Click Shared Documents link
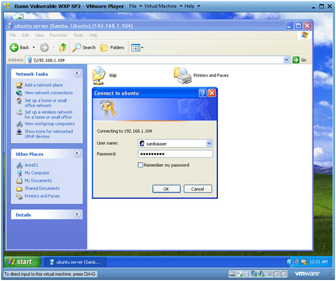336x281 pixels. (x=42, y=188)
